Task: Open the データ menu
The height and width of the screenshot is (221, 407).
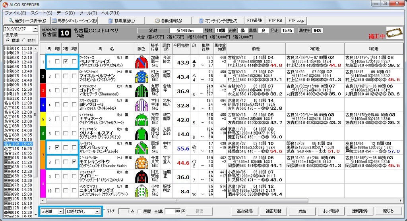Action: coord(66,13)
